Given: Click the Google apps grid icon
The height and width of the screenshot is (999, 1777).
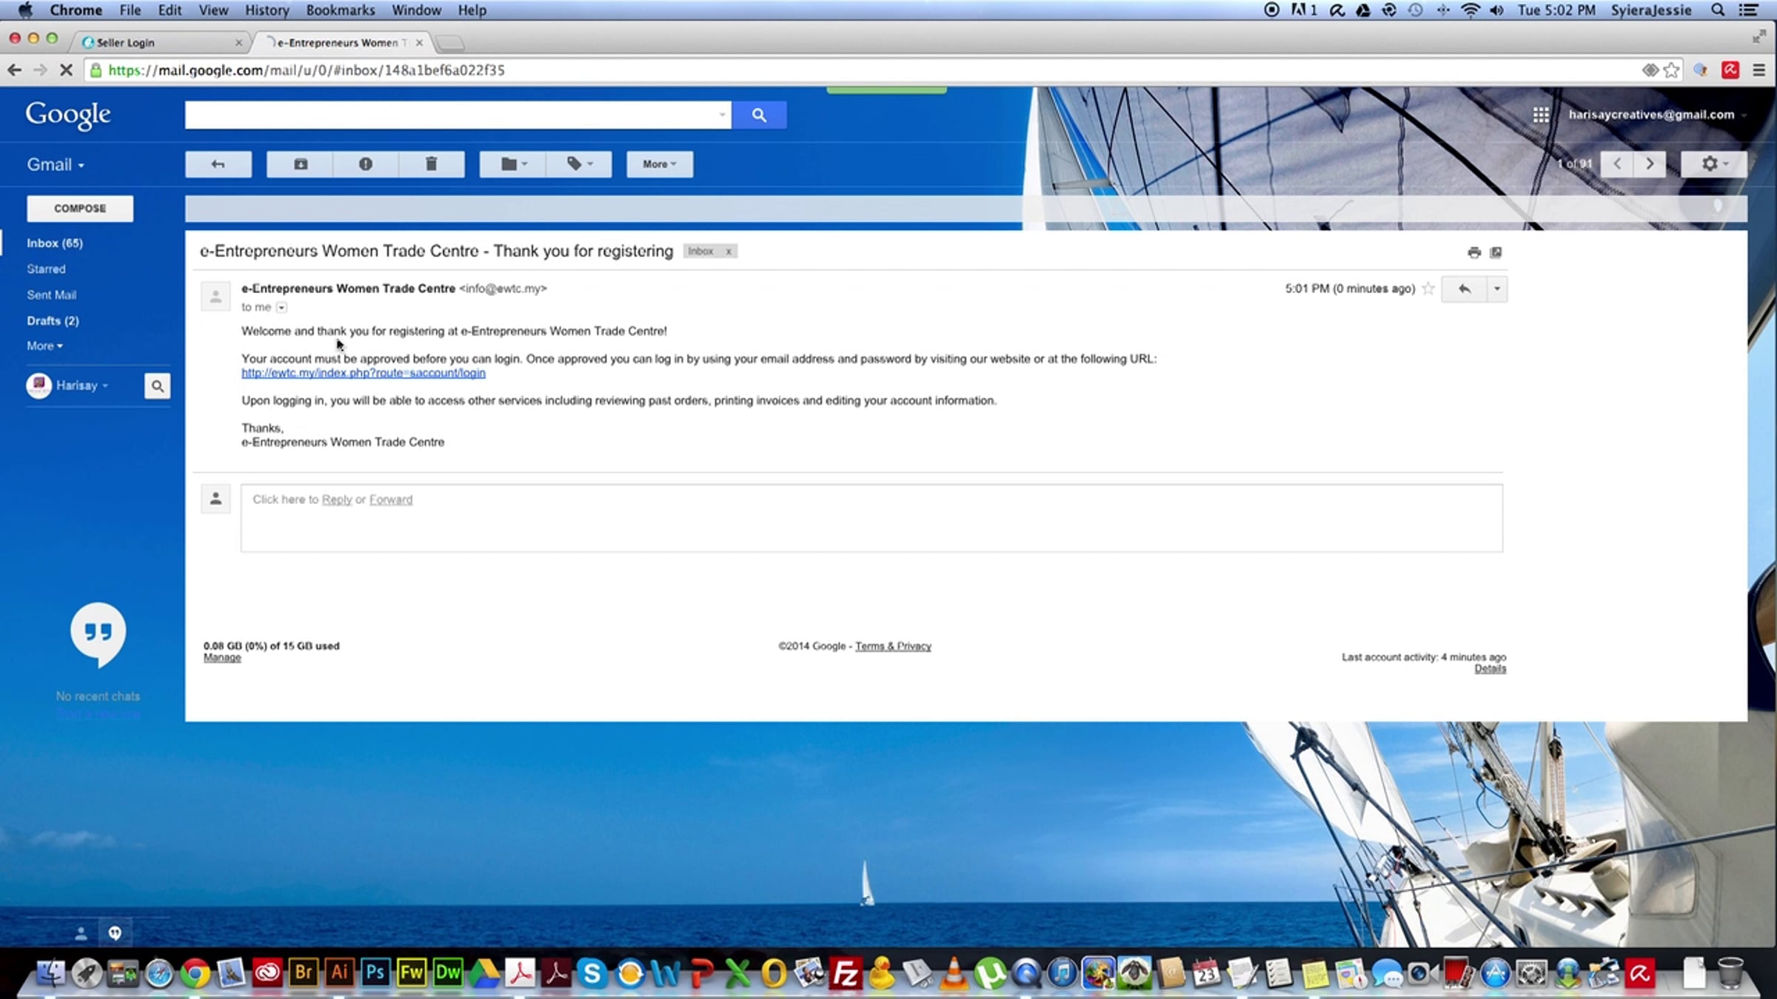Looking at the screenshot, I should 1541,115.
